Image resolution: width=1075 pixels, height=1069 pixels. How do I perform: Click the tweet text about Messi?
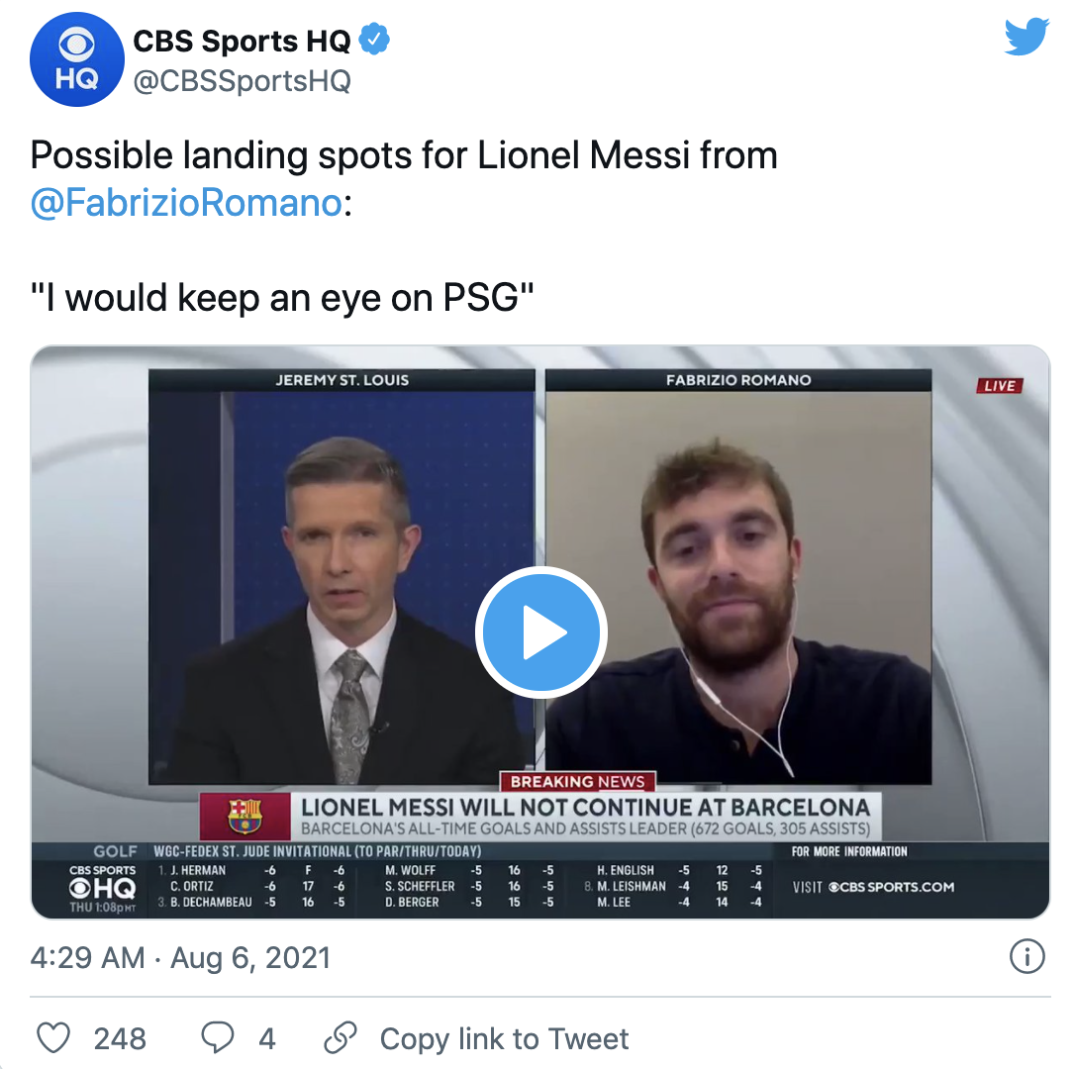point(404,226)
